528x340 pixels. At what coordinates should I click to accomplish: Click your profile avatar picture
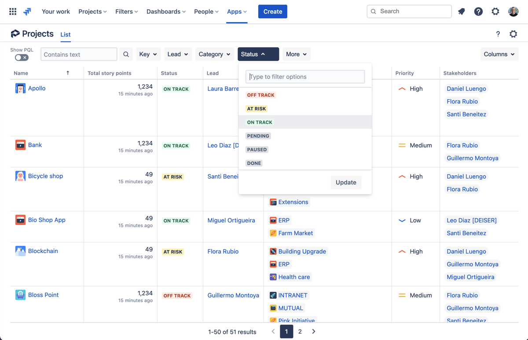point(513,11)
